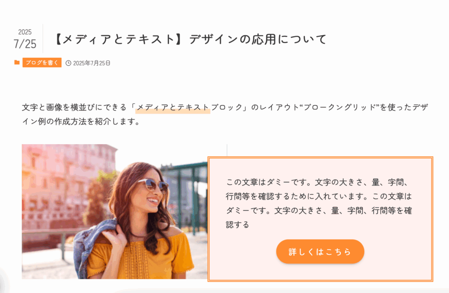The width and height of the screenshot is (449, 293).
Task: Click the orange folder category icon
Action: 17,62
